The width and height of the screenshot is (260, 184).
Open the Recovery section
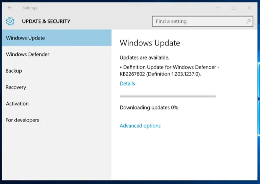point(57,87)
